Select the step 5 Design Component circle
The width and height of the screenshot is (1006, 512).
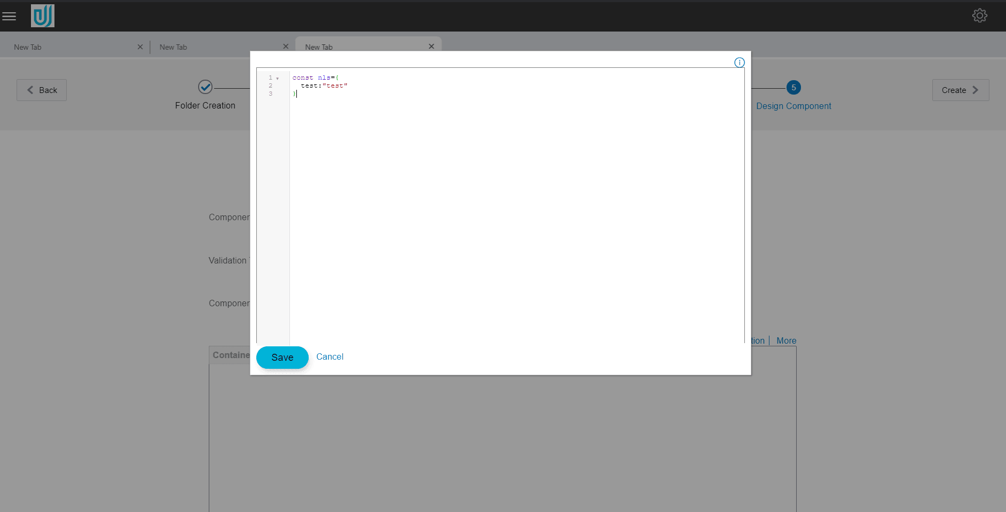pos(793,87)
